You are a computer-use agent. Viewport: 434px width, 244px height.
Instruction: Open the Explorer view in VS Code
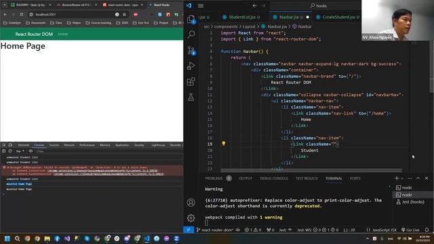click(191, 19)
